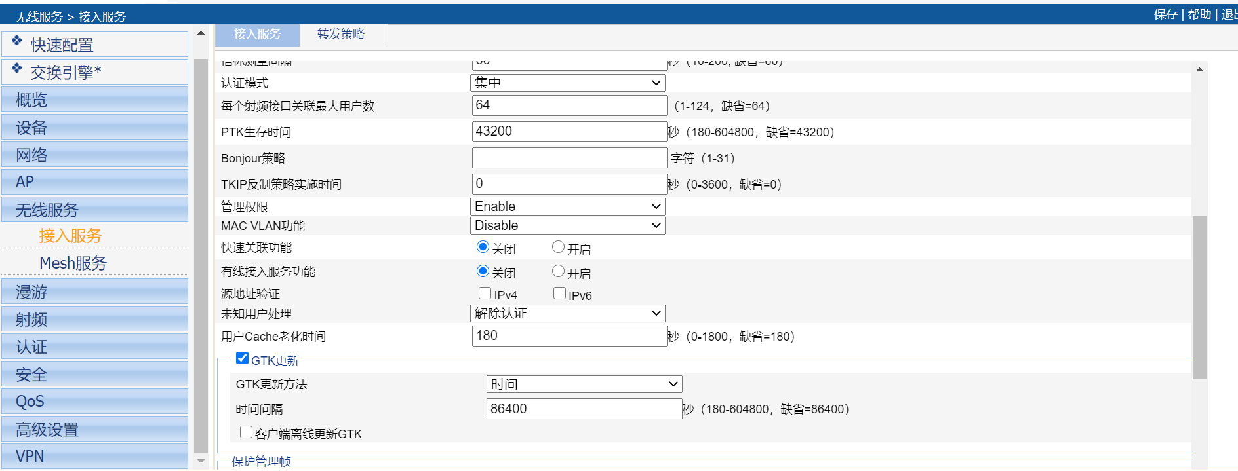Click the icon beside 交换引擎
The image size is (1238, 471).
point(17,68)
